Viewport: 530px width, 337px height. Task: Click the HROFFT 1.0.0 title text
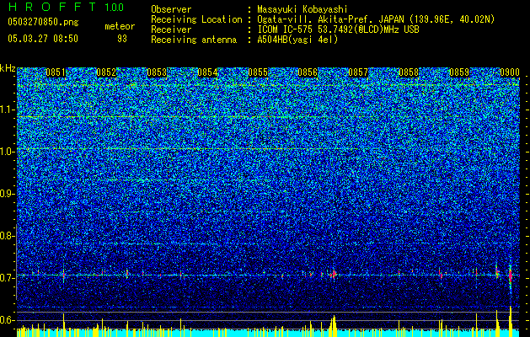[x=66, y=7]
